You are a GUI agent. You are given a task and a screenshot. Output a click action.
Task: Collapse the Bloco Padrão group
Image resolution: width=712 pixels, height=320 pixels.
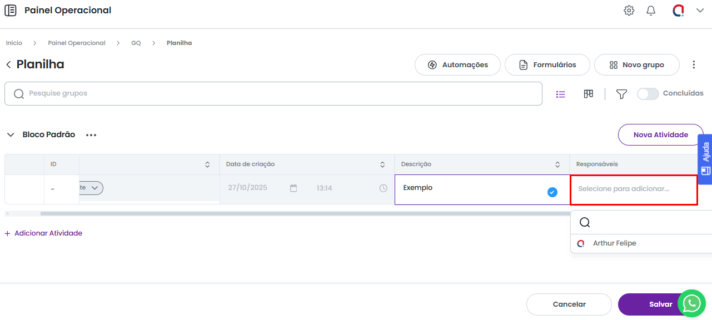[11, 134]
